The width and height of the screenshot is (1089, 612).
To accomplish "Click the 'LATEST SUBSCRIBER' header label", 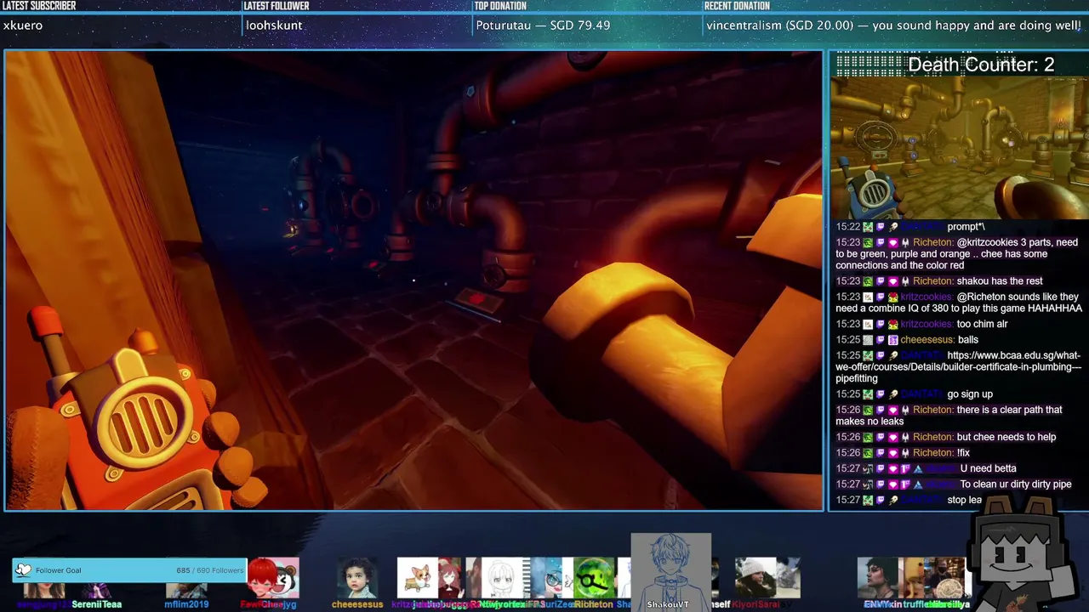I will [x=40, y=6].
